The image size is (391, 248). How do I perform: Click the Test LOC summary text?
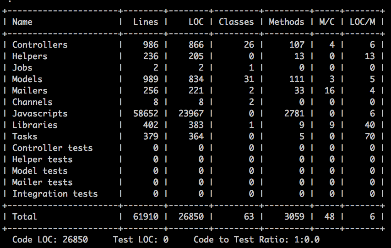click(141, 239)
